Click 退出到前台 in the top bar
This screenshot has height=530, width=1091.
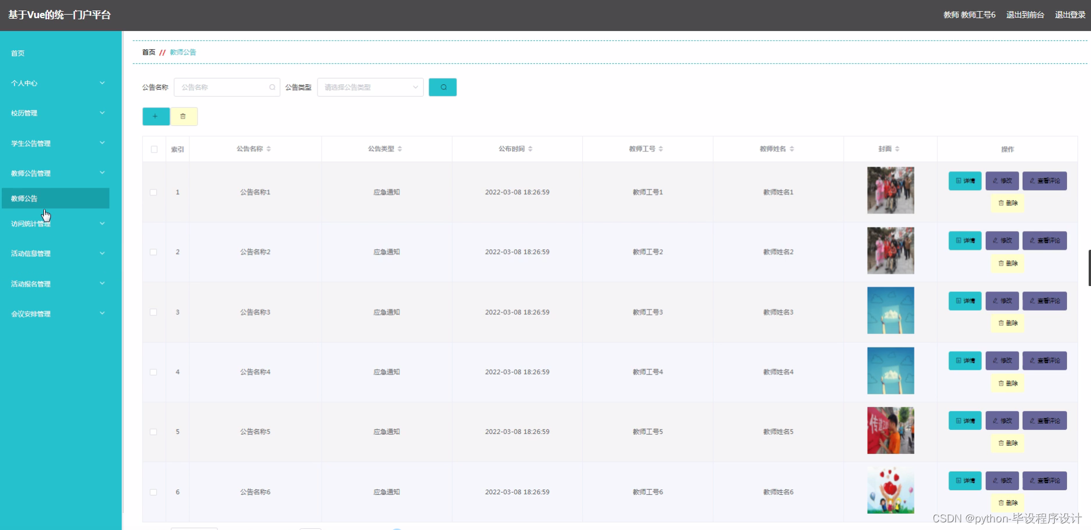pyautogui.click(x=1024, y=15)
